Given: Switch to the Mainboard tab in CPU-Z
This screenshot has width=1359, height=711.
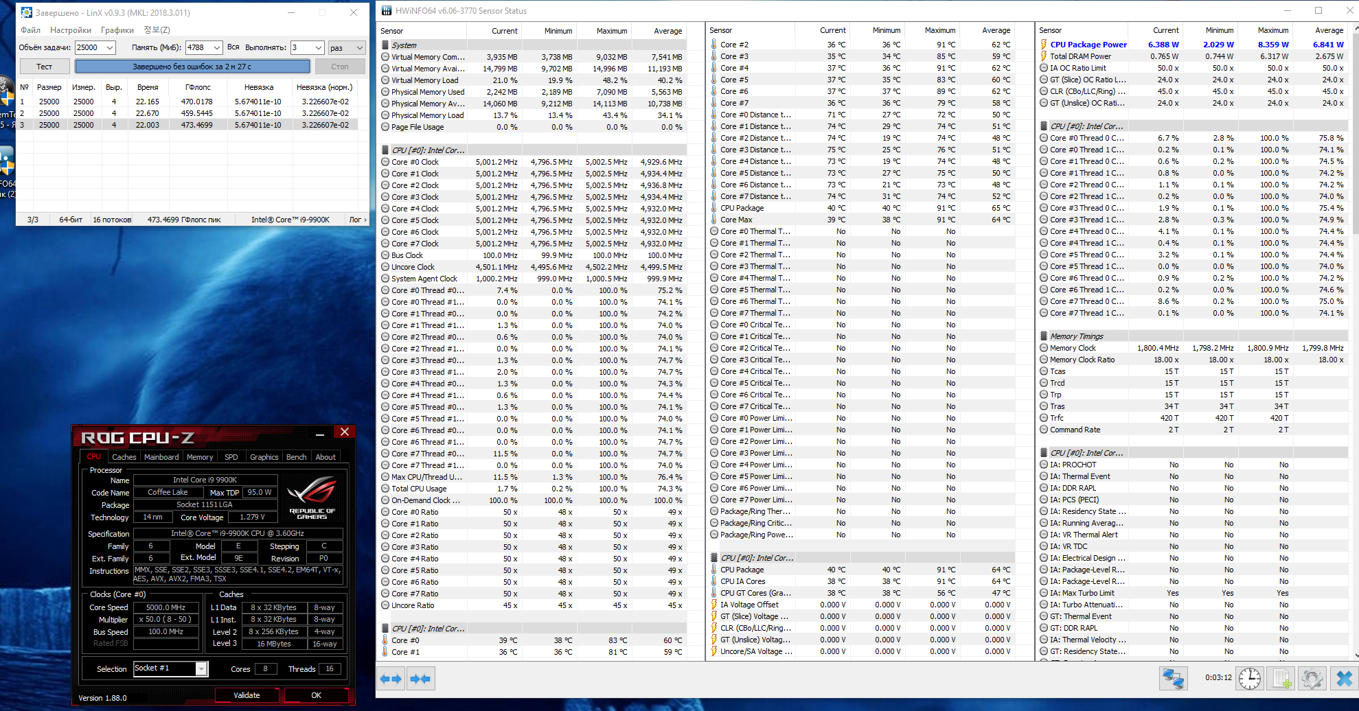Looking at the screenshot, I should click(x=161, y=457).
